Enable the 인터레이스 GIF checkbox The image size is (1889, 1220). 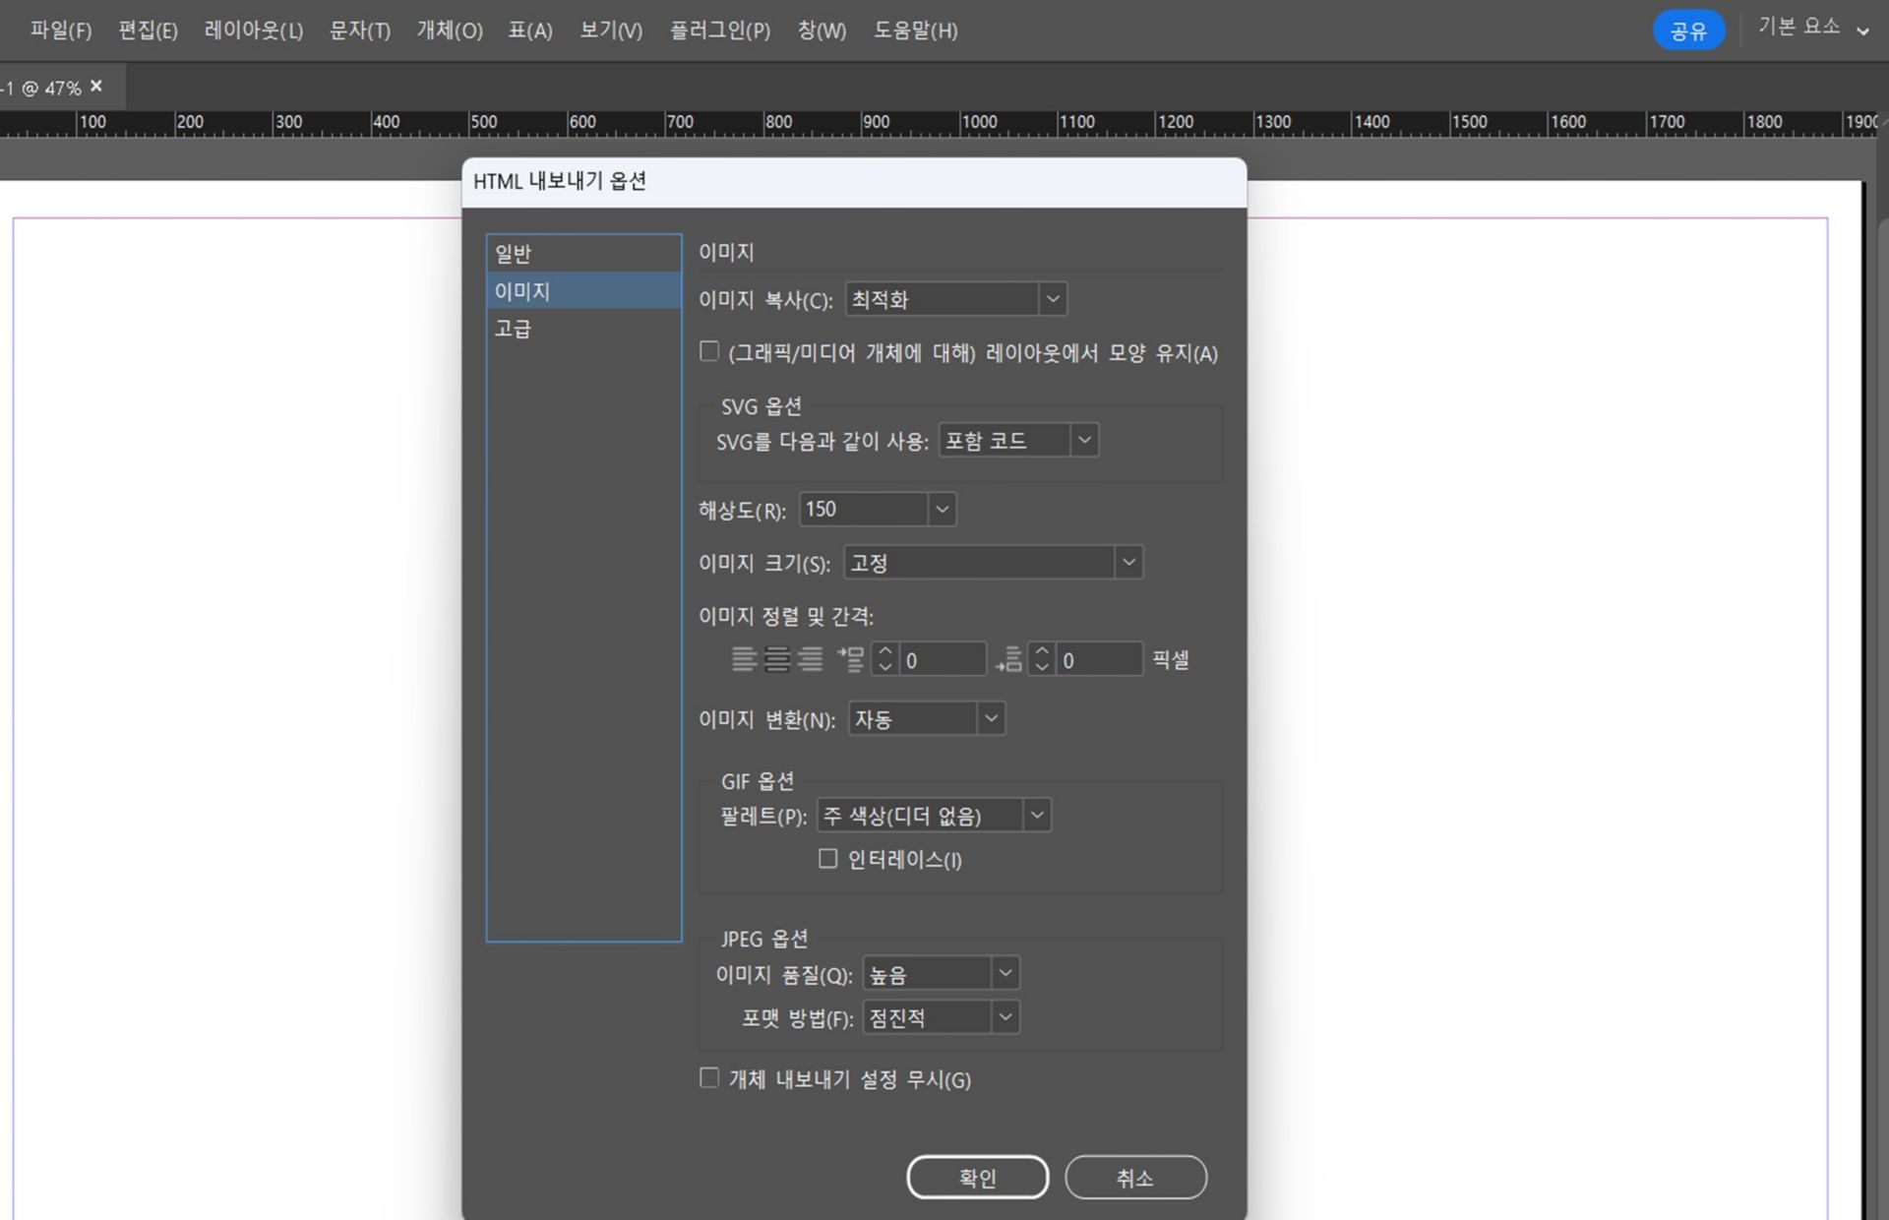coord(828,859)
